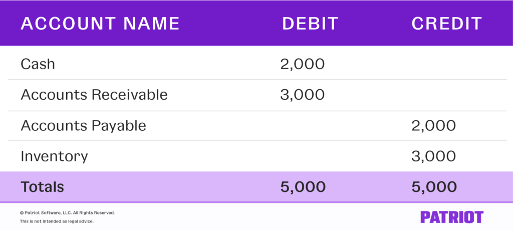Select the total debit amount 5,000
Screen dimensions: 513x231
point(303,187)
